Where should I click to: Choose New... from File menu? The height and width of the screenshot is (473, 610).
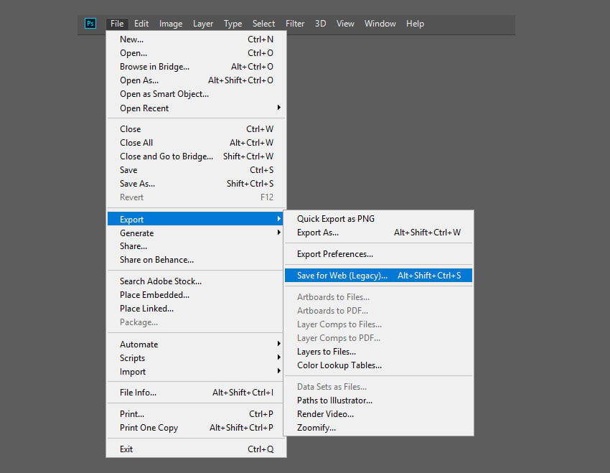click(x=197, y=39)
